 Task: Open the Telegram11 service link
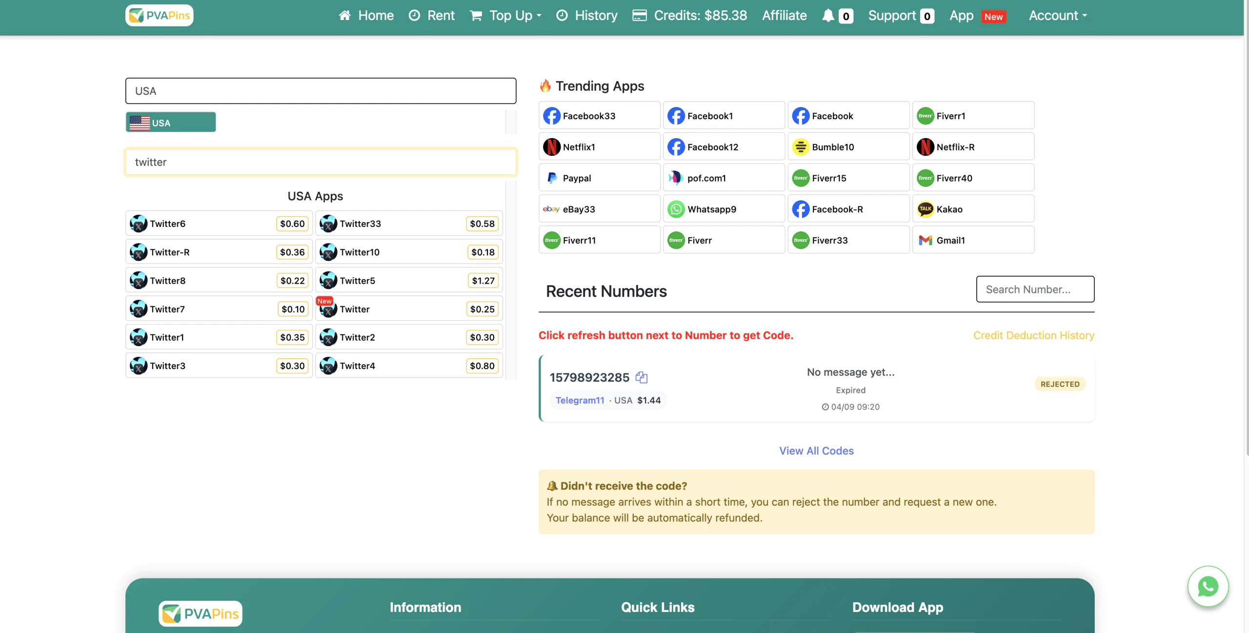pyautogui.click(x=580, y=400)
